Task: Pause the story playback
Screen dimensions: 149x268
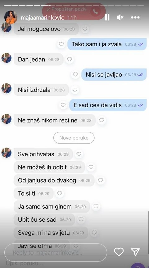Action: [107, 17]
